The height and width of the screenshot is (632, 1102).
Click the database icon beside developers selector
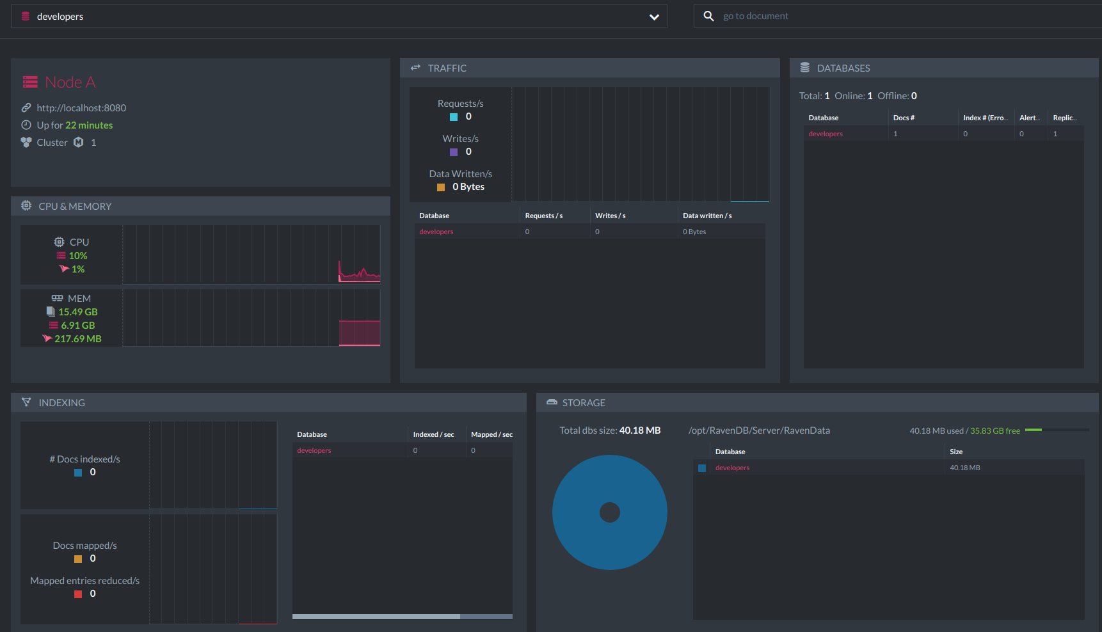(x=26, y=17)
